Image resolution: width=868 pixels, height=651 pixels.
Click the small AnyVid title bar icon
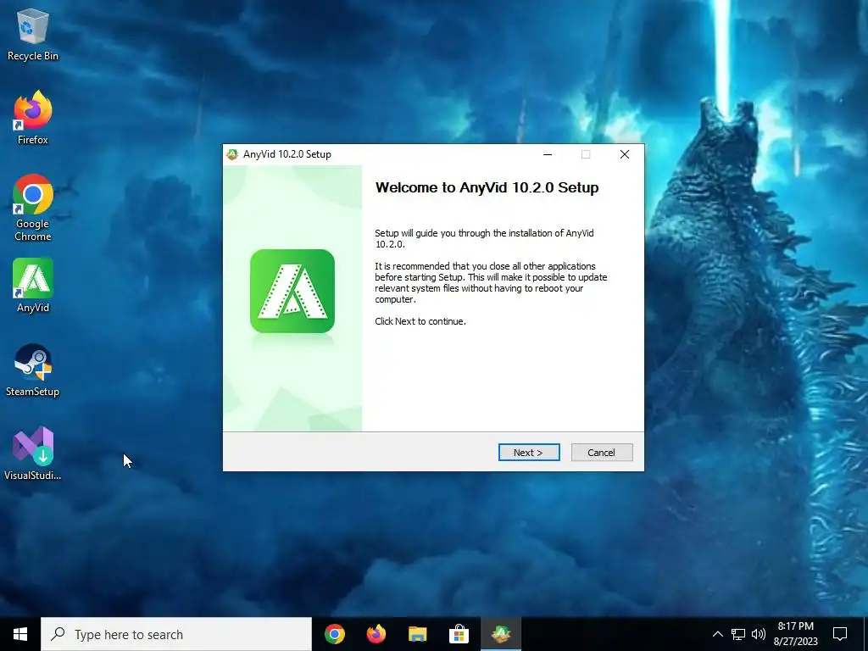(x=232, y=154)
